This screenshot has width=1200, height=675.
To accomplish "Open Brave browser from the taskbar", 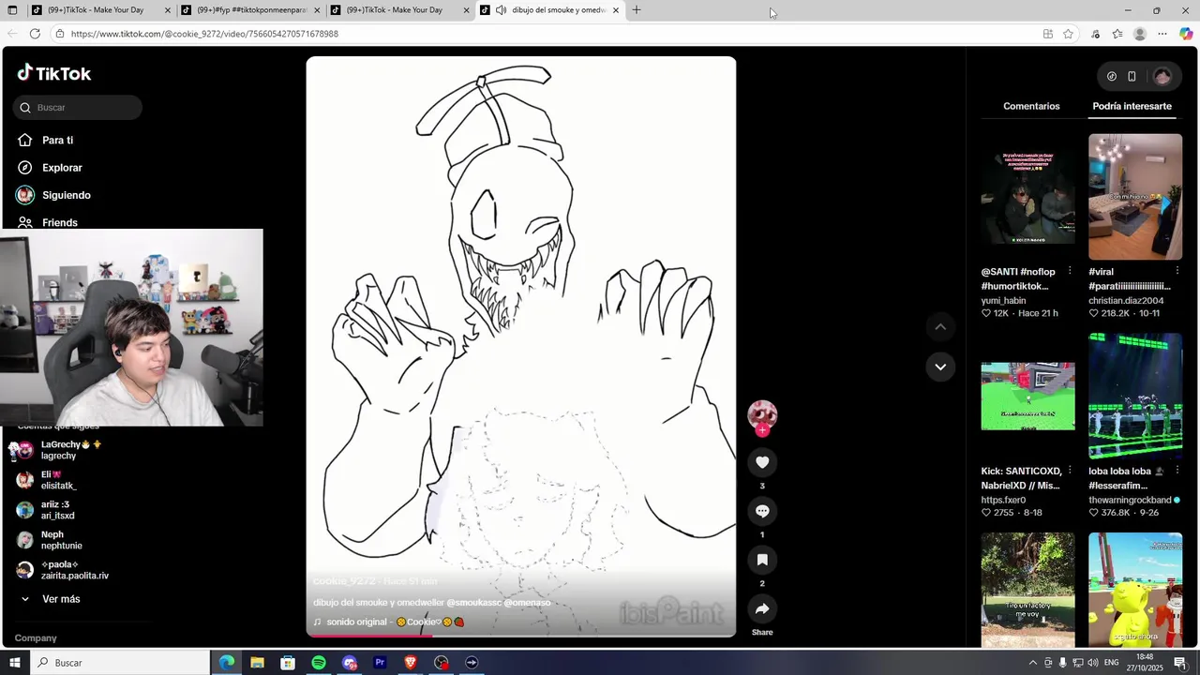I will coord(411,663).
